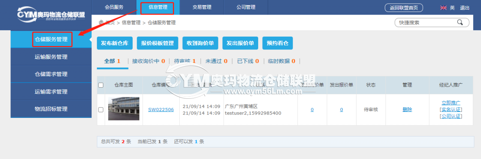Screen dimensions: 481x159
Task: Click the blue 发出报价单 button
Action: [x=240, y=43]
